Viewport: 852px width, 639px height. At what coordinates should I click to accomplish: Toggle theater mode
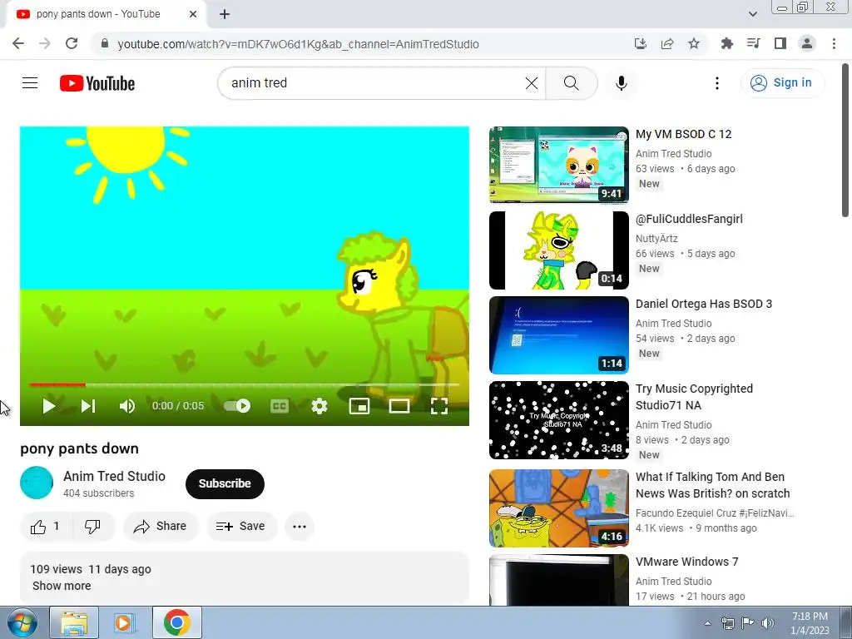coord(399,406)
